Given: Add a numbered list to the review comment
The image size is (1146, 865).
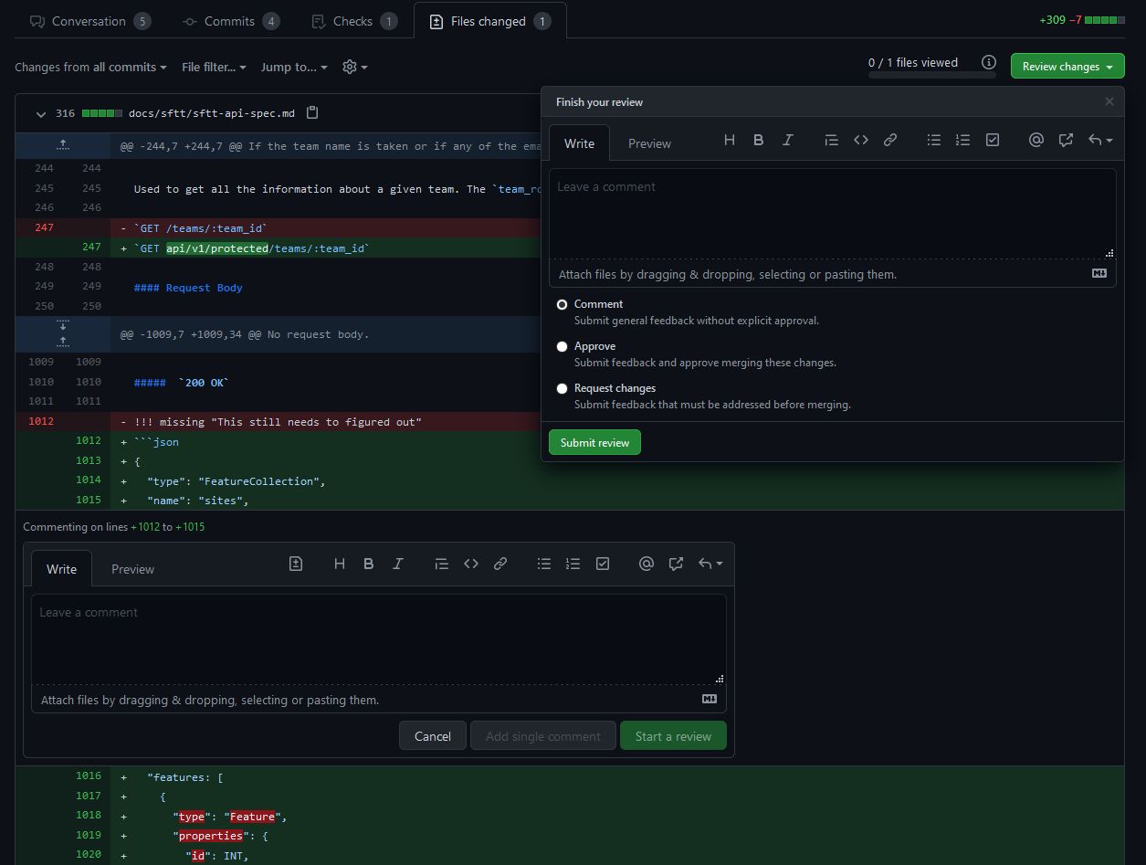Looking at the screenshot, I should point(962,140).
